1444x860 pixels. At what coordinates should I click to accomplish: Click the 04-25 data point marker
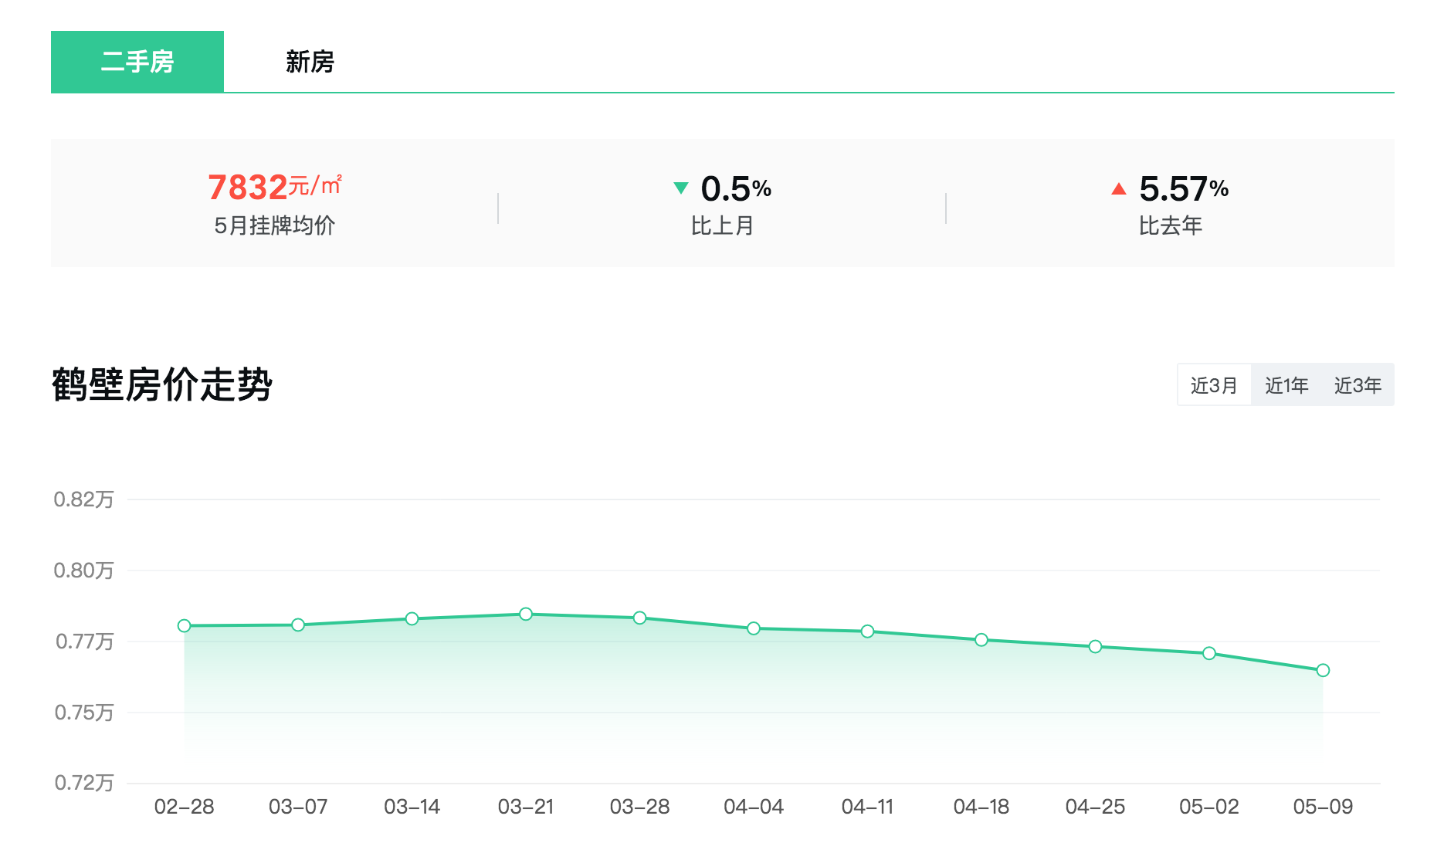coord(1095,647)
